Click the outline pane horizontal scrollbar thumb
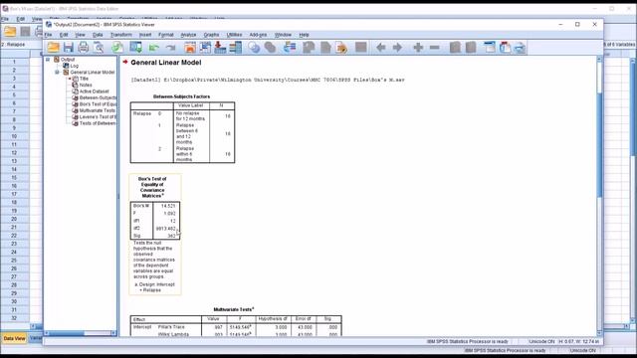The image size is (637, 358). pos(67,333)
